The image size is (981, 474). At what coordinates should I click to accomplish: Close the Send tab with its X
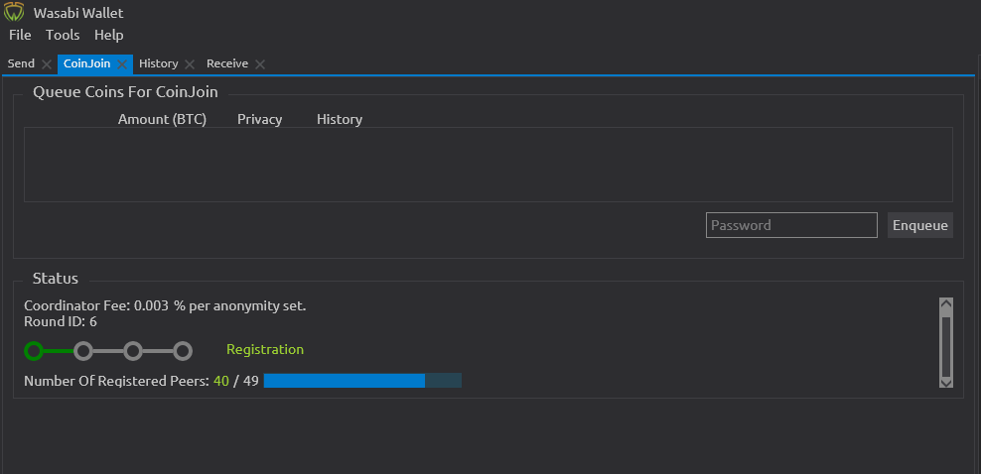click(x=46, y=64)
